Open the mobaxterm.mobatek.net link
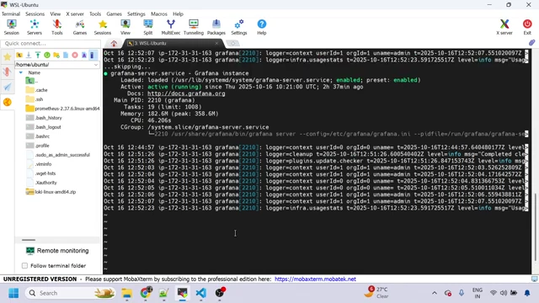 tap(315, 279)
